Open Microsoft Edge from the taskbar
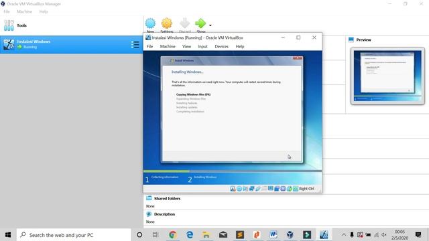The height and width of the screenshot is (241, 429). [x=189, y=235]
